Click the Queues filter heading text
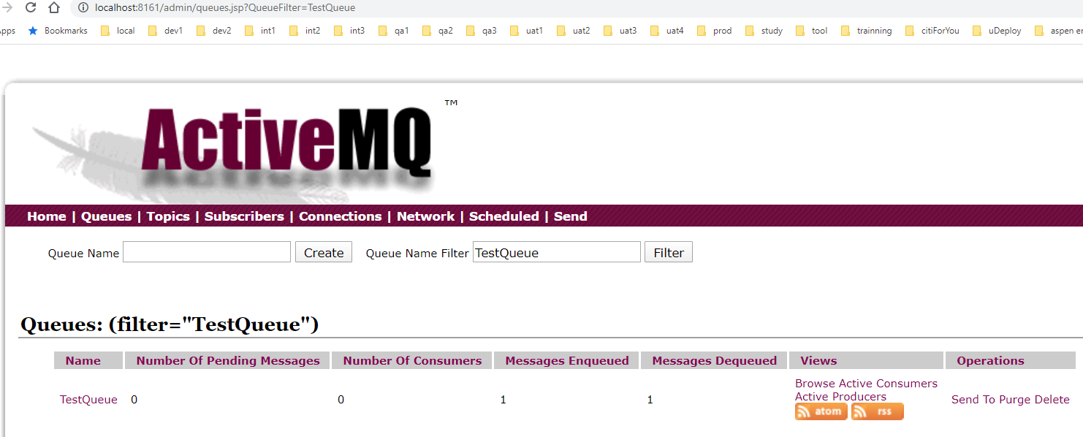Image resolution: width=1083 pixels, height=437 pixels. coord(170,324)
